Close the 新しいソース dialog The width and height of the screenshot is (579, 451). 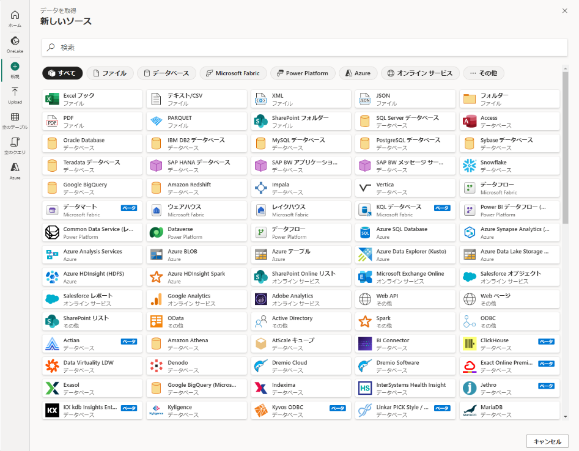pos(564,11)
